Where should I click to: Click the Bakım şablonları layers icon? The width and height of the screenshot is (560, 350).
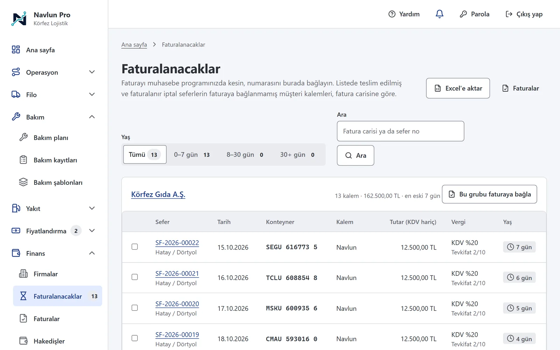pos(23,182)
